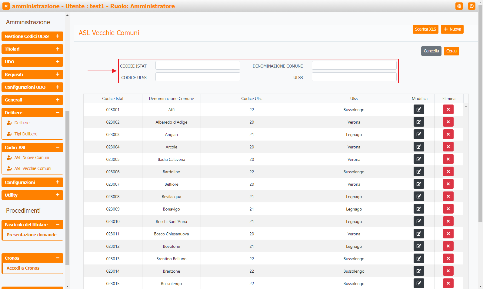Open the Tipi Delibere menu item

[26, 134]
